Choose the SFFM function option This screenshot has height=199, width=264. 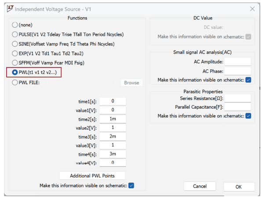(x=15, y=63)
